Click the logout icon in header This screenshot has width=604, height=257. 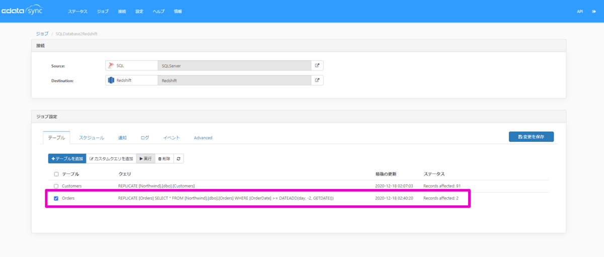coord(594,11)
